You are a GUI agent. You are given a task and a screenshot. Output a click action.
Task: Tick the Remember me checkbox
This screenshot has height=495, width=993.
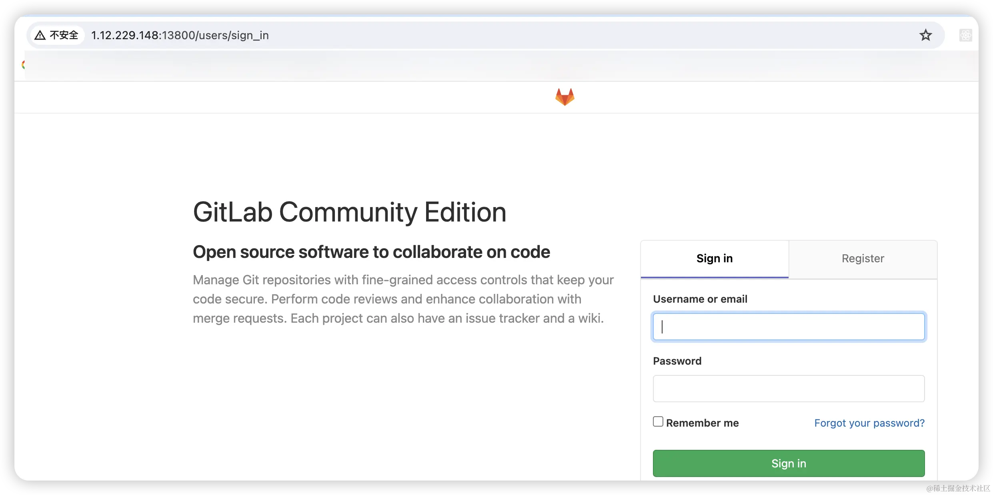coord(658,422)
